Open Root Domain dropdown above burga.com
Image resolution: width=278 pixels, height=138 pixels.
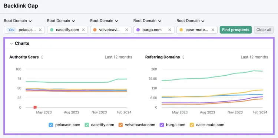[x=147, y=21]
